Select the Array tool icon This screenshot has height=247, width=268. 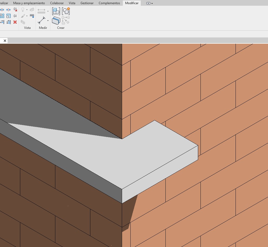point(2,16)
